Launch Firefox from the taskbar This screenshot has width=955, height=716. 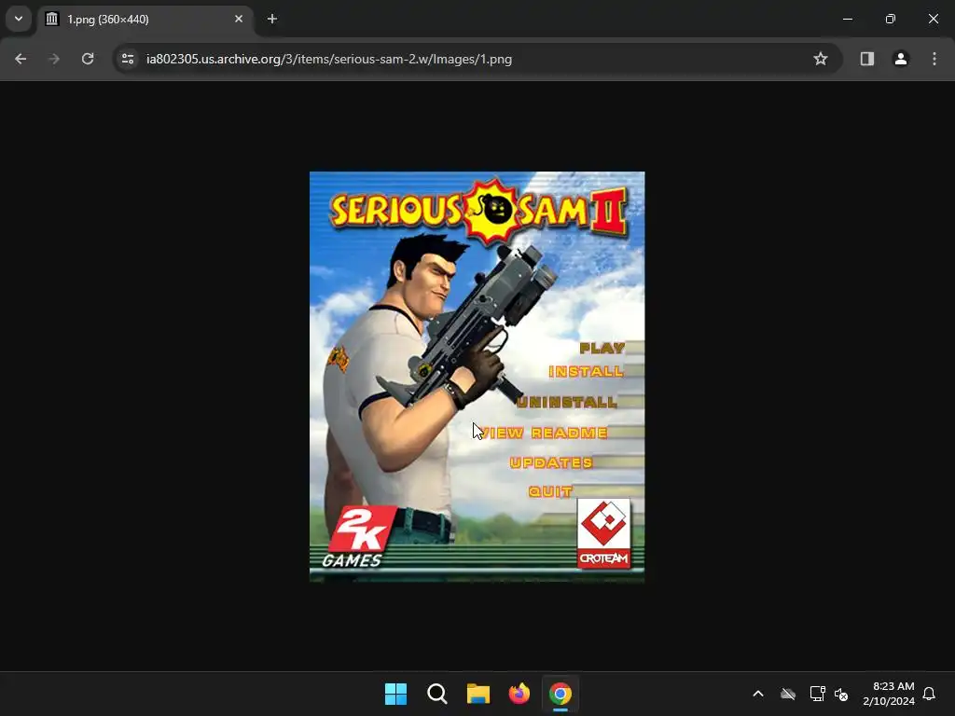coord(519,694)
